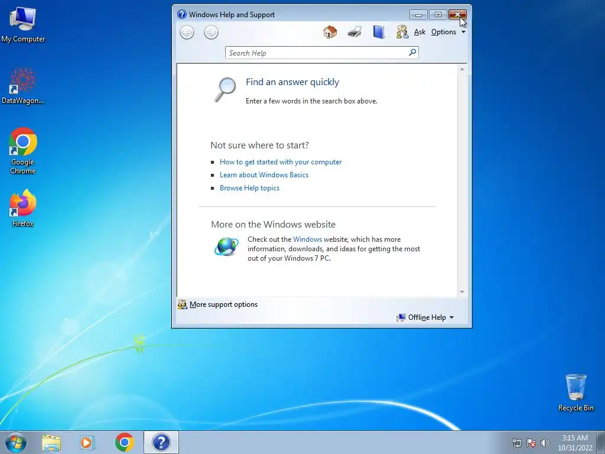Minimize the Windows Help and Support window

[419, 15]
